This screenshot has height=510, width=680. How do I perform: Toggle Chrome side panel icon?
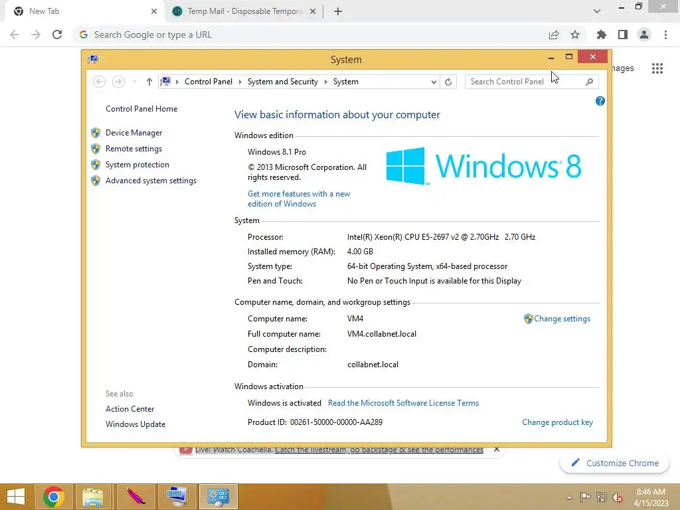623,35
